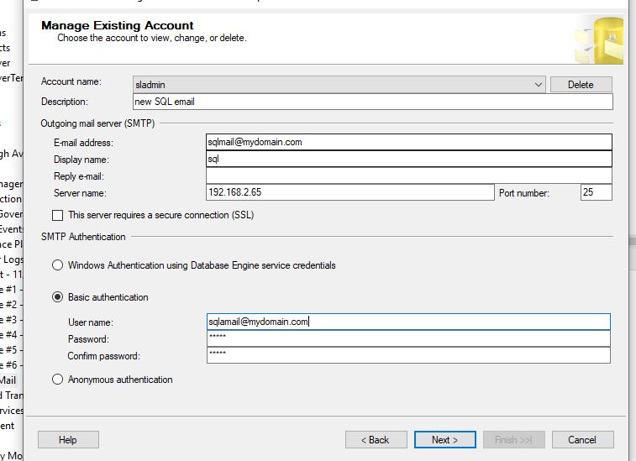Select the Basic authentication radio button
This screenshot has width=636, height=461.
[x=58, y=297]
